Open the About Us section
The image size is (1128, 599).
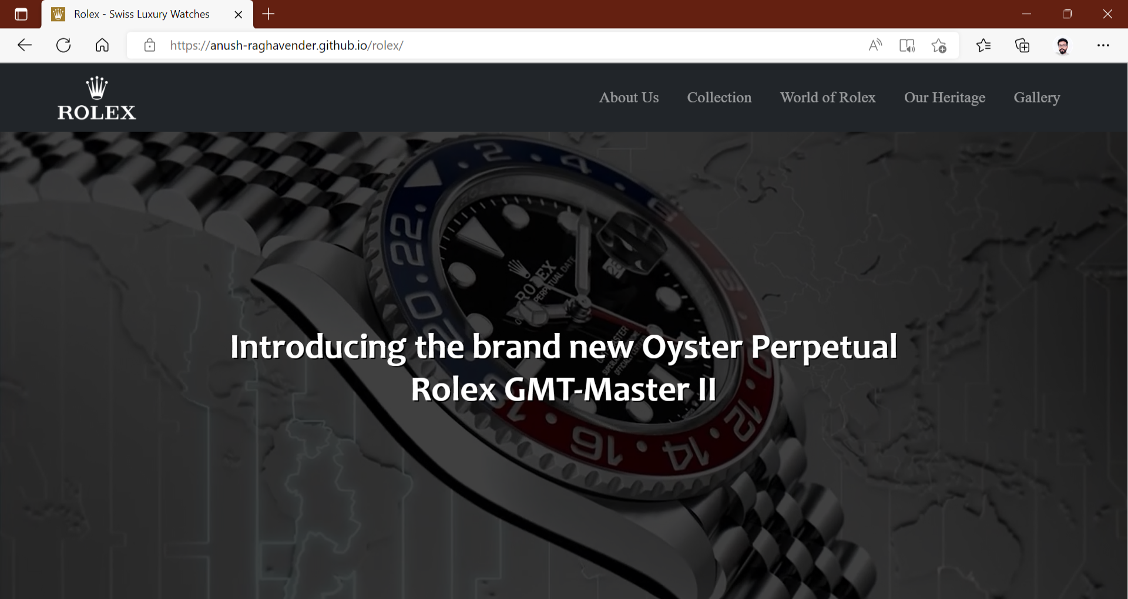(x=629, y=97)
